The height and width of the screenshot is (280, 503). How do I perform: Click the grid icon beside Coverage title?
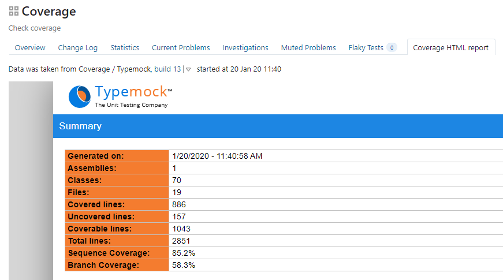click(13, 11)
